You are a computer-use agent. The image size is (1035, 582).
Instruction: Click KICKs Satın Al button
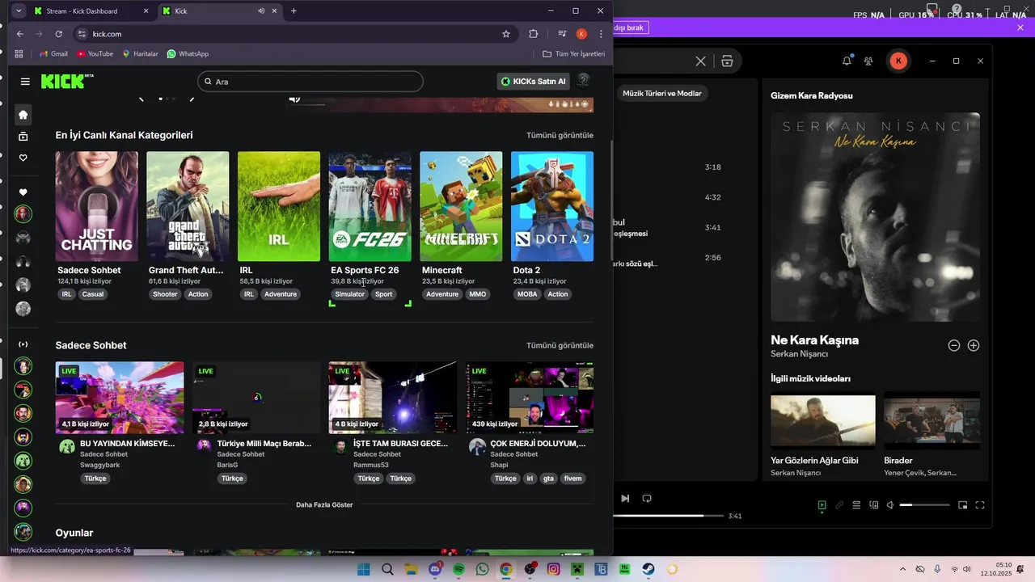tap(534, 82)
